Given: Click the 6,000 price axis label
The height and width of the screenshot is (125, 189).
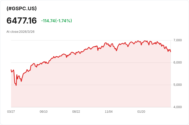Looking at the screenshot, I should [178, 62].
